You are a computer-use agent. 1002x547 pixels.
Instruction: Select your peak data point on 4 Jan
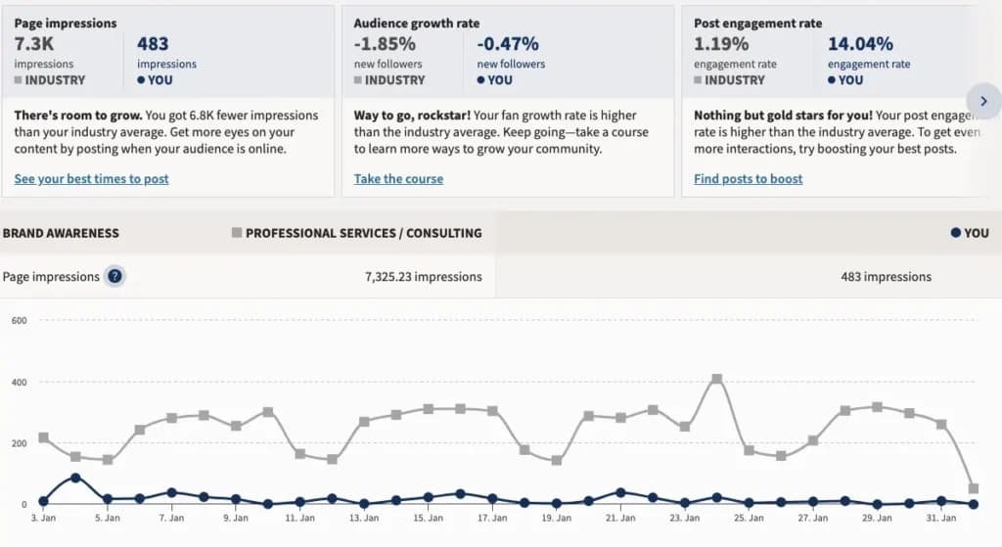(x=75, y=478)
